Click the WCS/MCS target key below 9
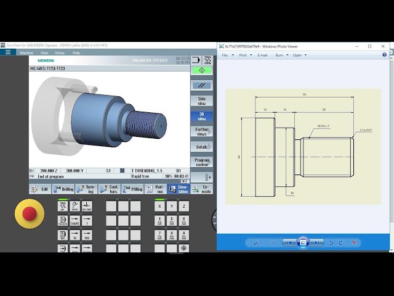 [x=184, y=248]
